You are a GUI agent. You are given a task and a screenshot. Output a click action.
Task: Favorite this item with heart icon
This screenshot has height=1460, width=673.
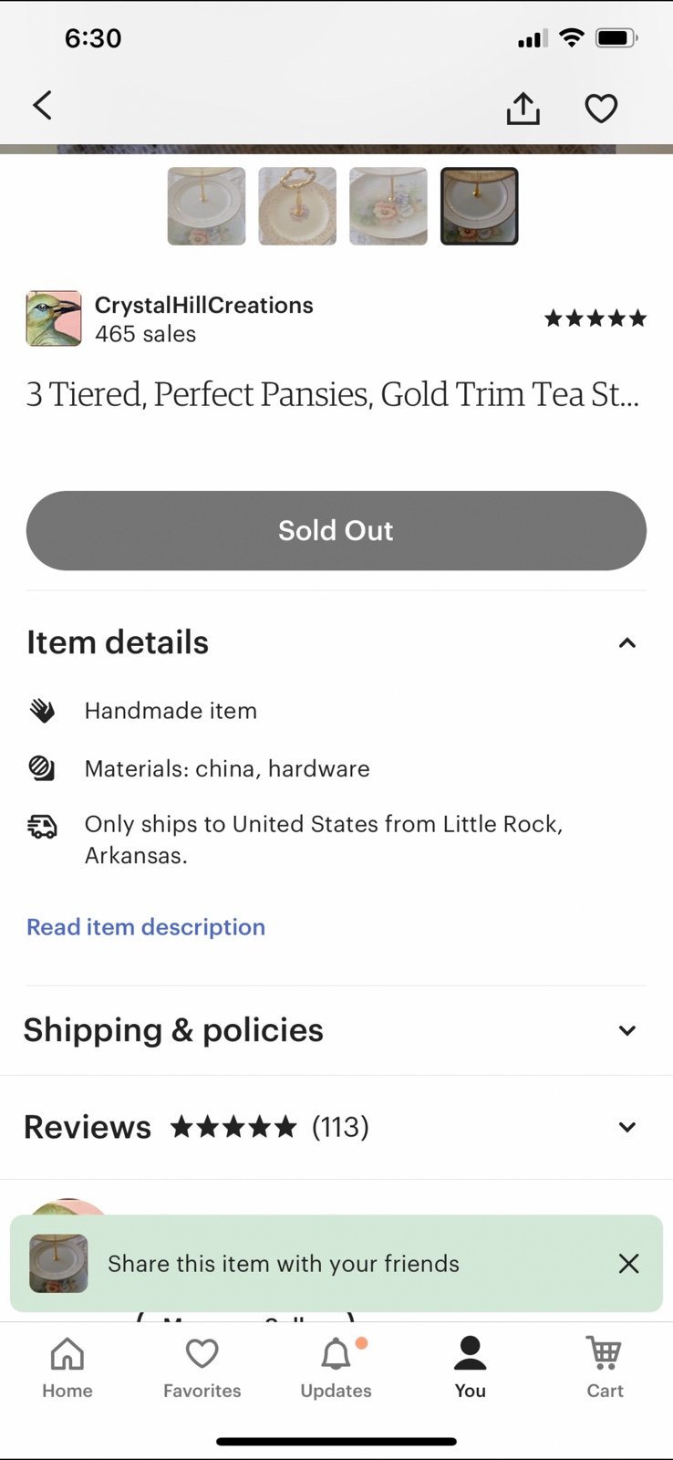[601, 109]
